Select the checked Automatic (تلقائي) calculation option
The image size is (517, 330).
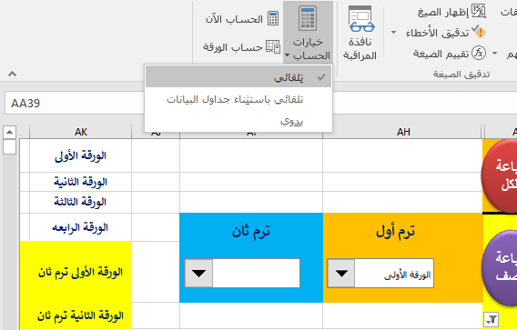pyautogui.click(x=238, y=77)
